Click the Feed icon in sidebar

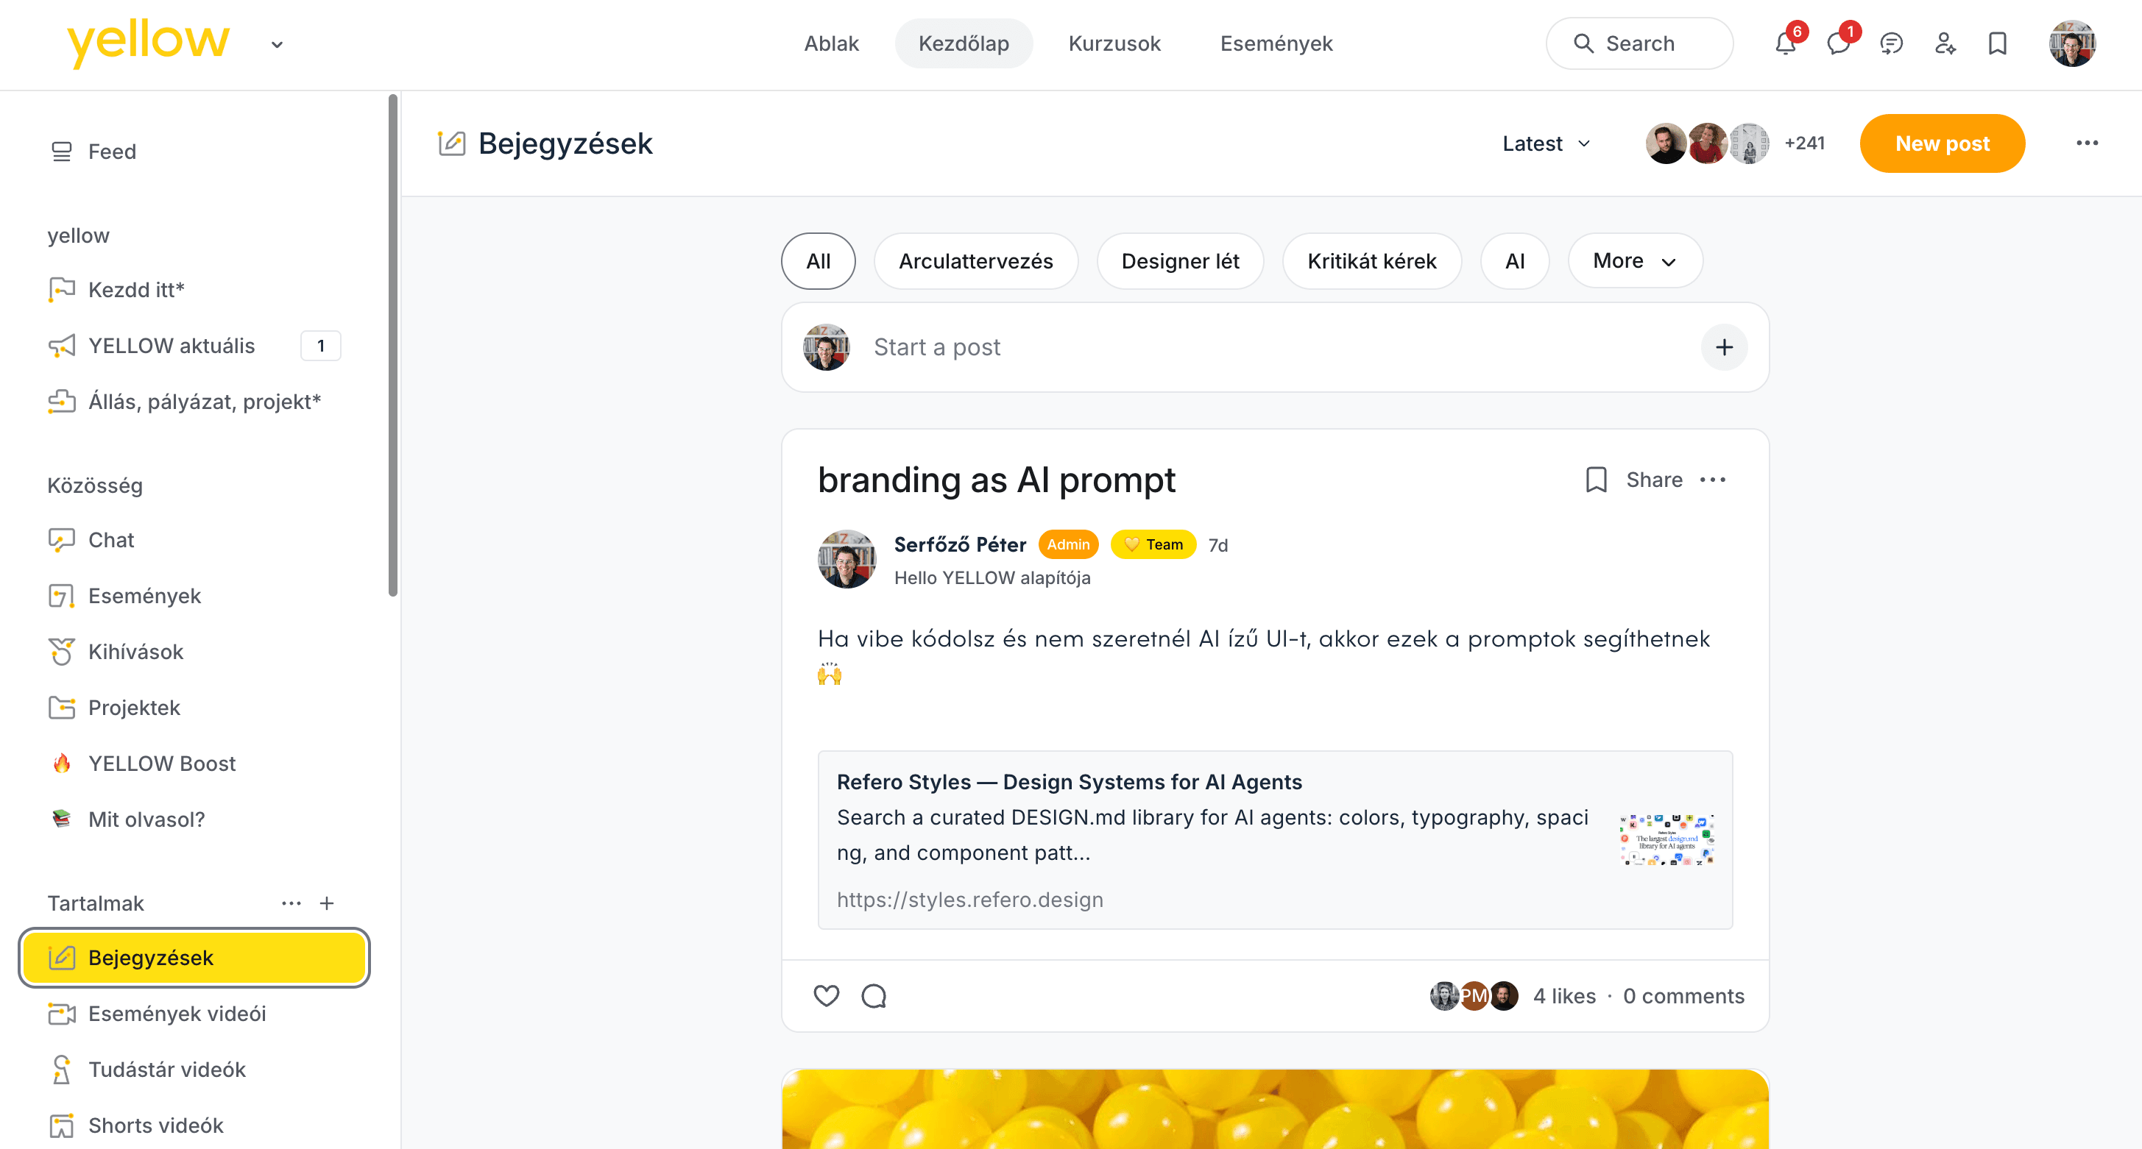point(62,152)
